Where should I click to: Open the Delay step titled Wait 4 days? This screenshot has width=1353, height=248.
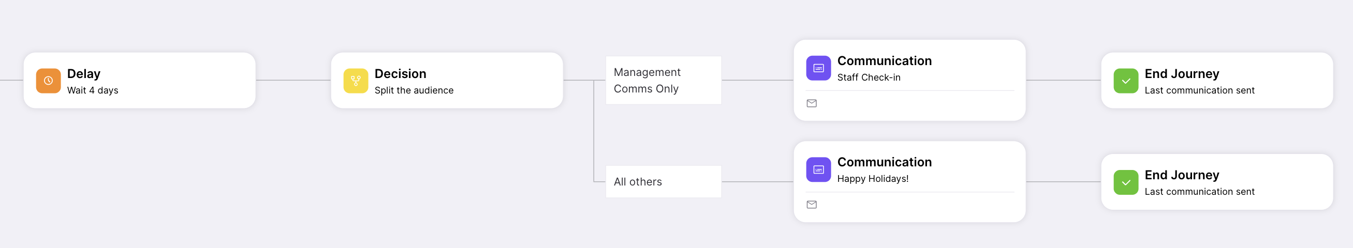click(x=140, y=80)
